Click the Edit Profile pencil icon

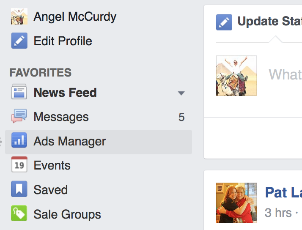[19, 41]
